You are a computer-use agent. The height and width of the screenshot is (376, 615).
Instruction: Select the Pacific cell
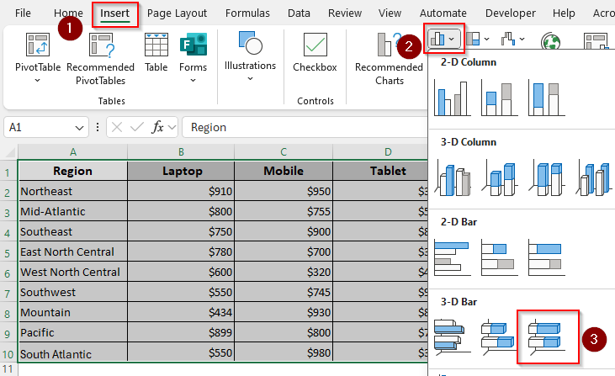tap(73, 333)
